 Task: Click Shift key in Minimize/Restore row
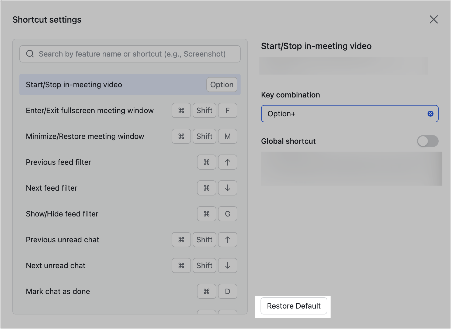[x=204, y=136]
